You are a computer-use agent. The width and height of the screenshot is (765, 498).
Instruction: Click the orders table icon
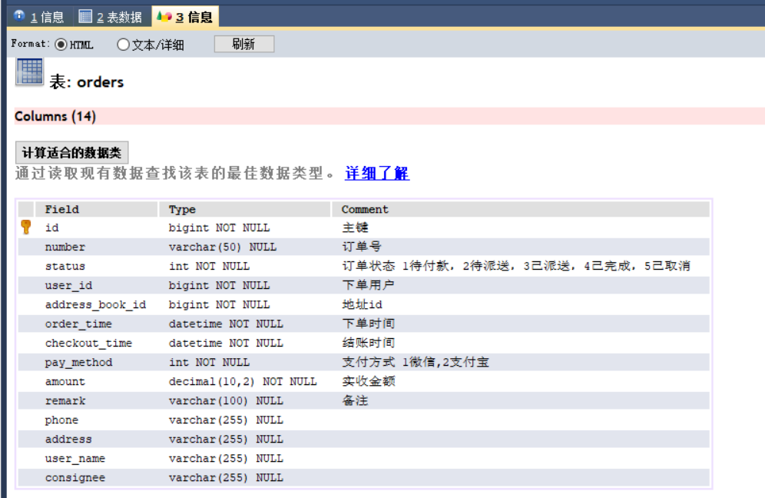coord(30,71)
